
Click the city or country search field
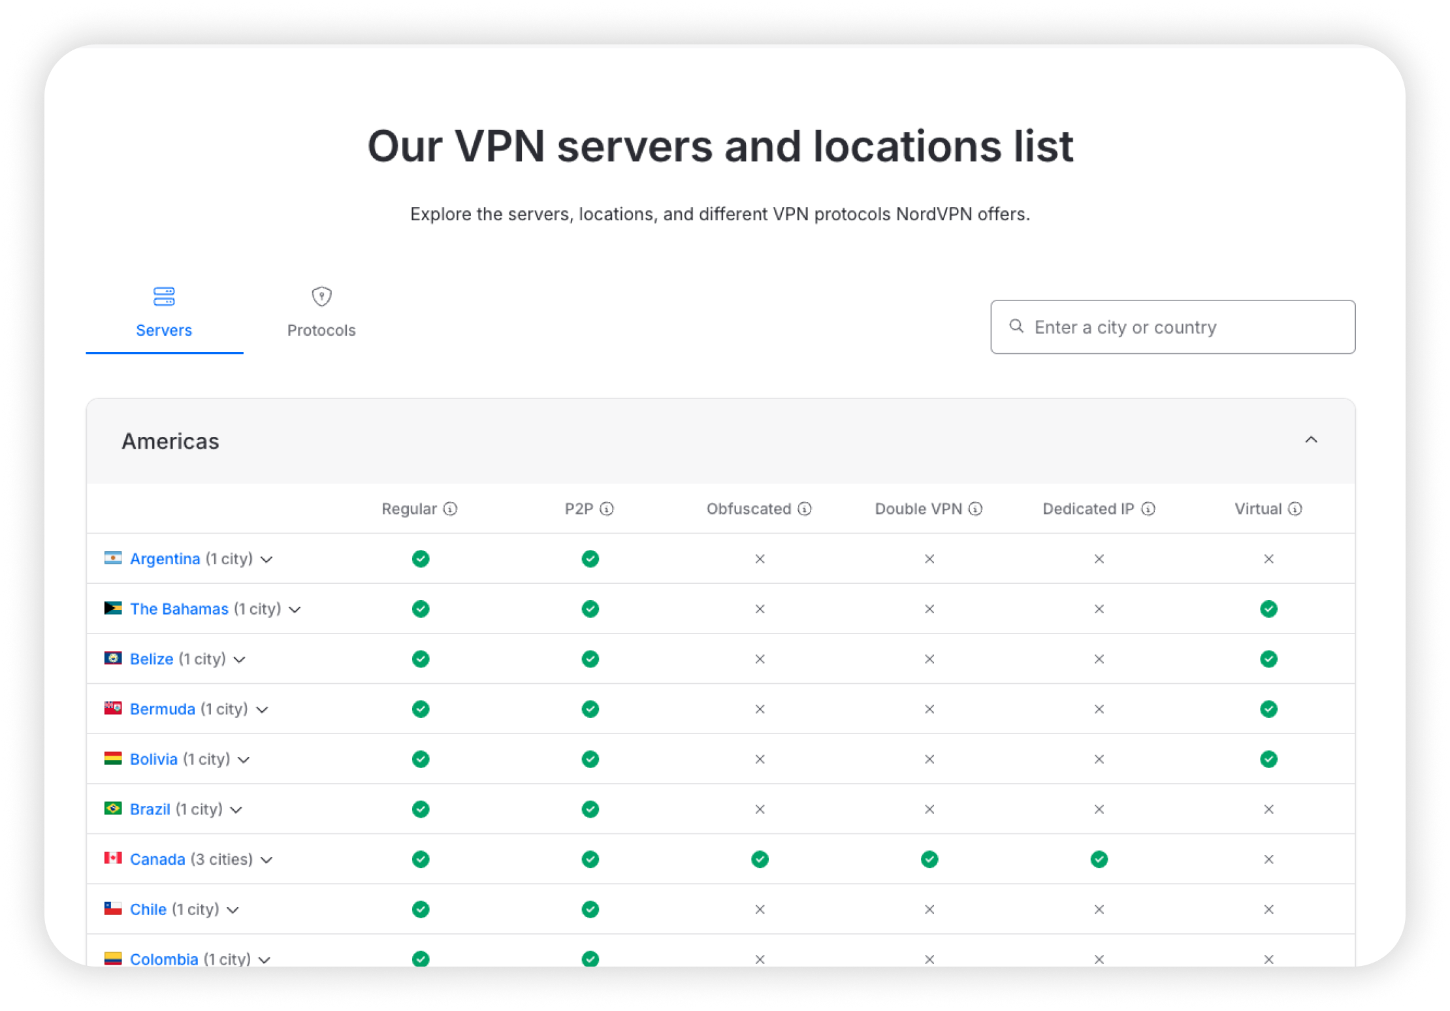tap(1172, 327)
